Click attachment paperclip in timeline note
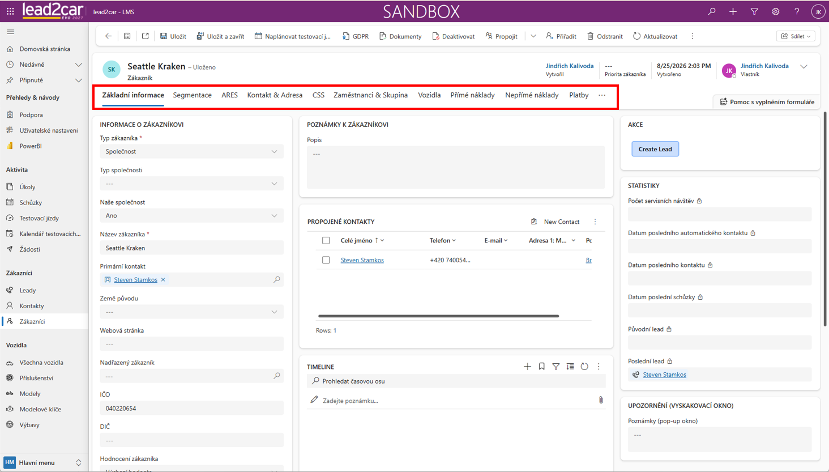829x472 pixels. 601,400
